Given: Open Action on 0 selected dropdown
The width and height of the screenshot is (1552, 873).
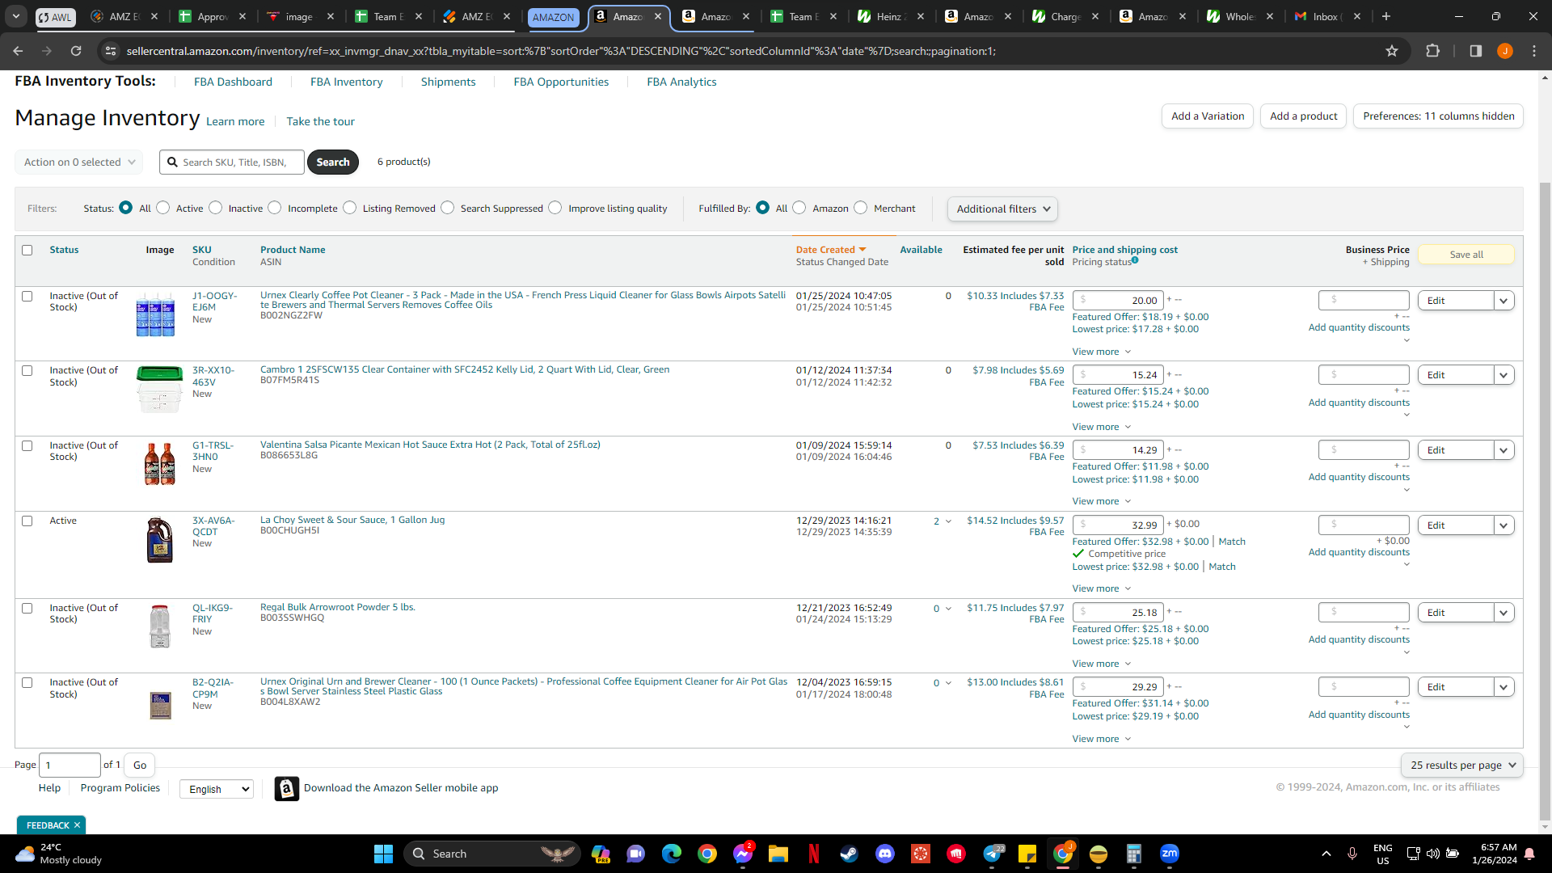Looking at the screenshot, I should click(78, 162).
